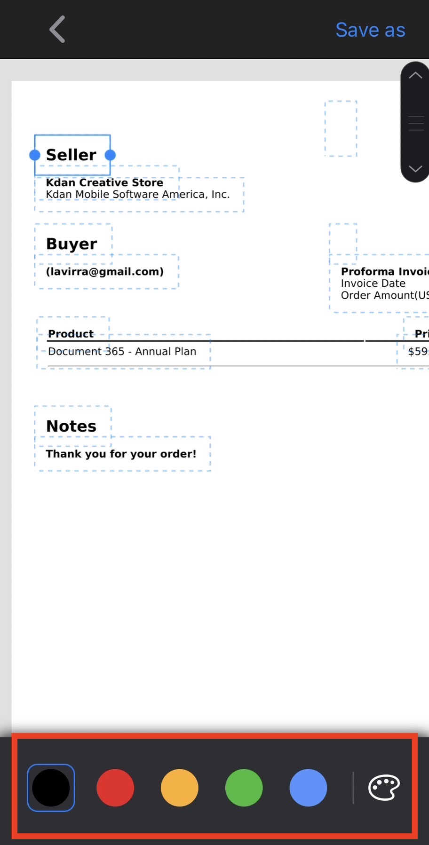Select 'Document 365 - Annual Plan' text
The height and width of the screenshot is (845, 429).
(x=123, y=351)
